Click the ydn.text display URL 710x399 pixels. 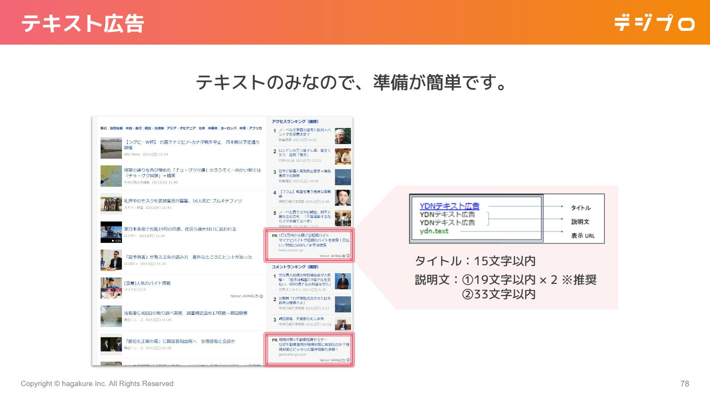[434, 231]
